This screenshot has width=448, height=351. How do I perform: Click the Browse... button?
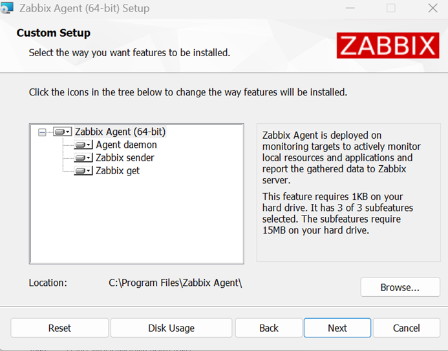coord(400,287)
